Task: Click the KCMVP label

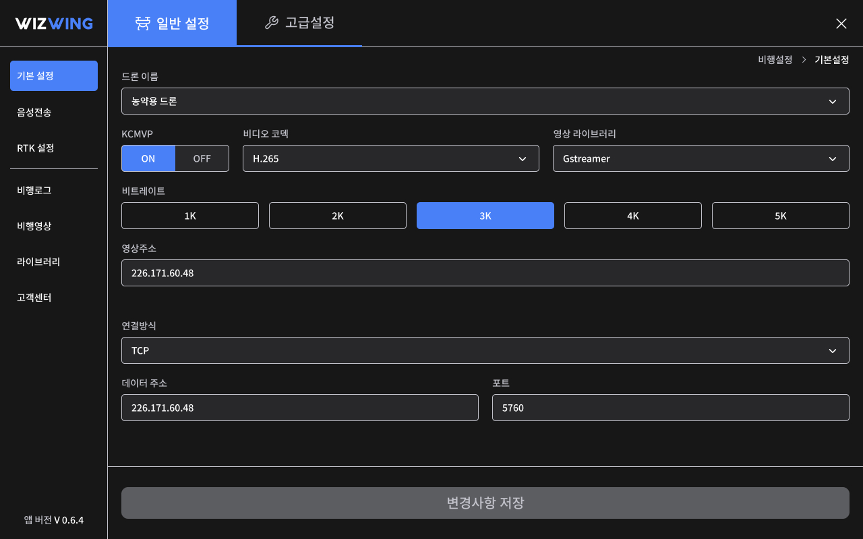Action: coord(137,133)
